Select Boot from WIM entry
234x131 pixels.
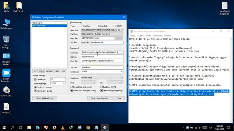tap(49, 26)
